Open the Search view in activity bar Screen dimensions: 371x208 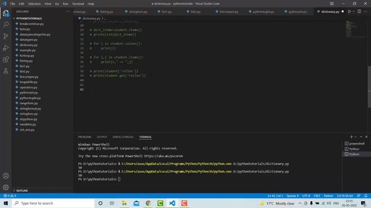pyautogui.click(x=6, y=24)
